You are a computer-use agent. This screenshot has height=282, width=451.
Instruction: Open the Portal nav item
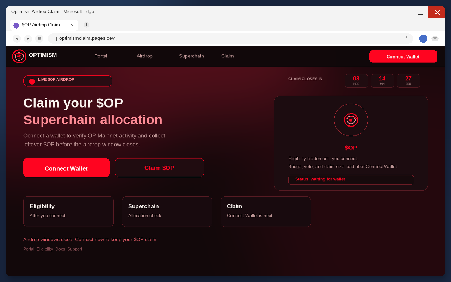101,56
